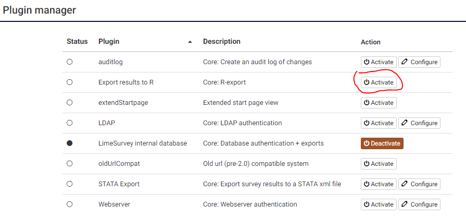
Task: Configure the Webserver authentication plugin
Action: tap(419, 204)
